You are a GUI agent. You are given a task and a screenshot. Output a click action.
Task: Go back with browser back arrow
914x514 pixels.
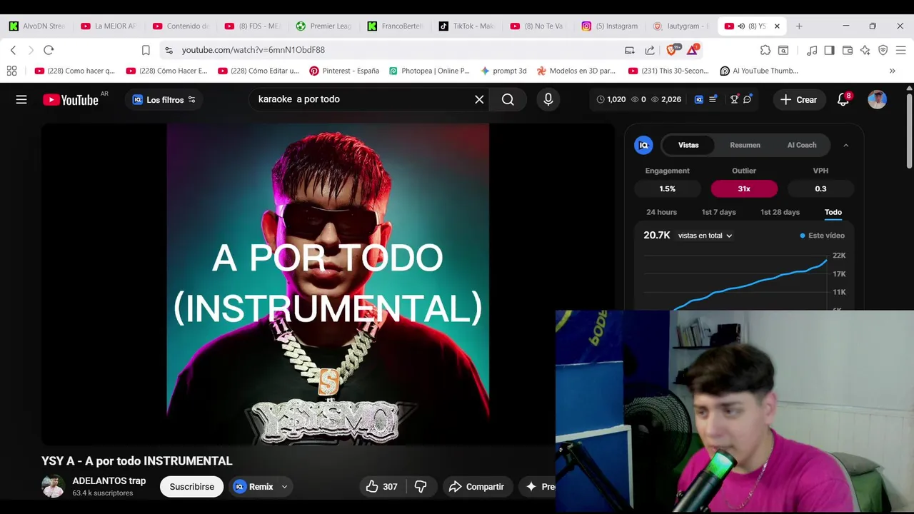pos(13,50)
